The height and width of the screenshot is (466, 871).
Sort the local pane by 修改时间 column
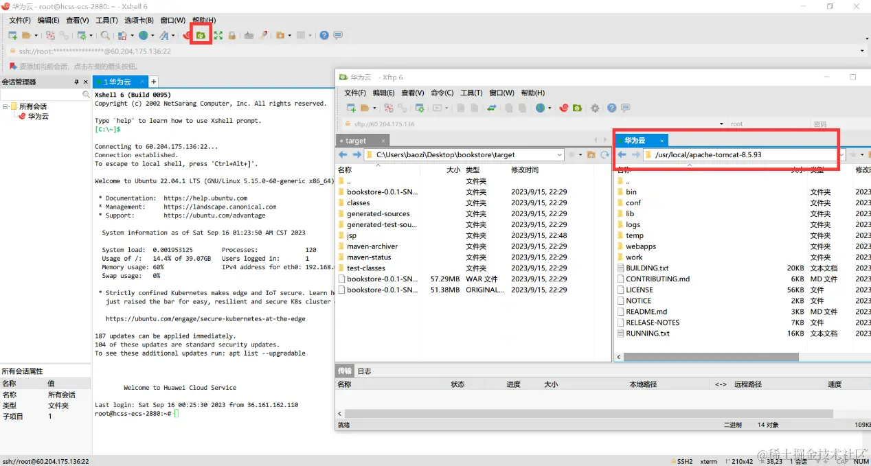pyautogui.click(x=525, y=170)
